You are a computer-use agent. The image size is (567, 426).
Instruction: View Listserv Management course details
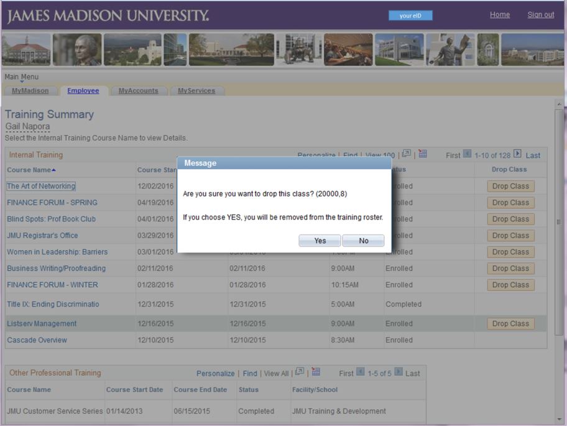[x=42, y=323]
